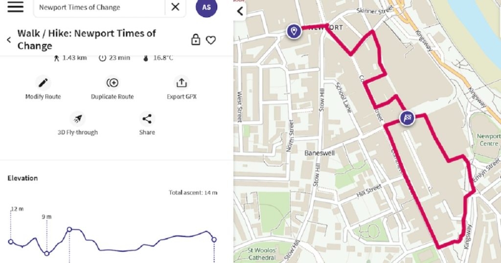Export the route as GPX
The height and width of the screenshot is (263, 501).
182,83
